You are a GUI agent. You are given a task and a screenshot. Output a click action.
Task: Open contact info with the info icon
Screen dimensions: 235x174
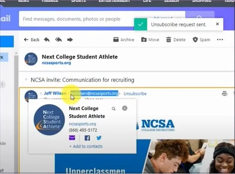tap(125, 108)
